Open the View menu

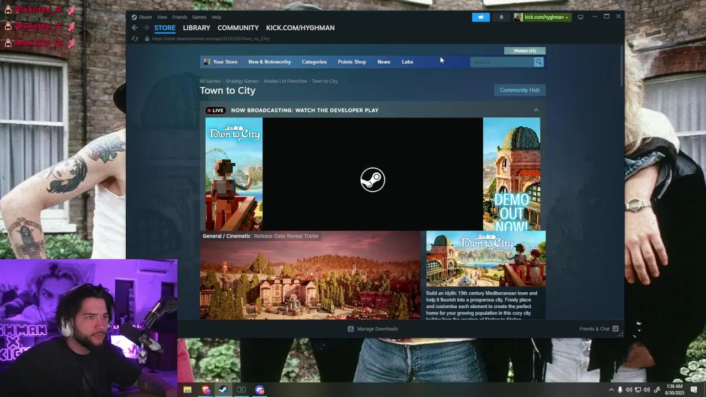[x=162, y=17]
